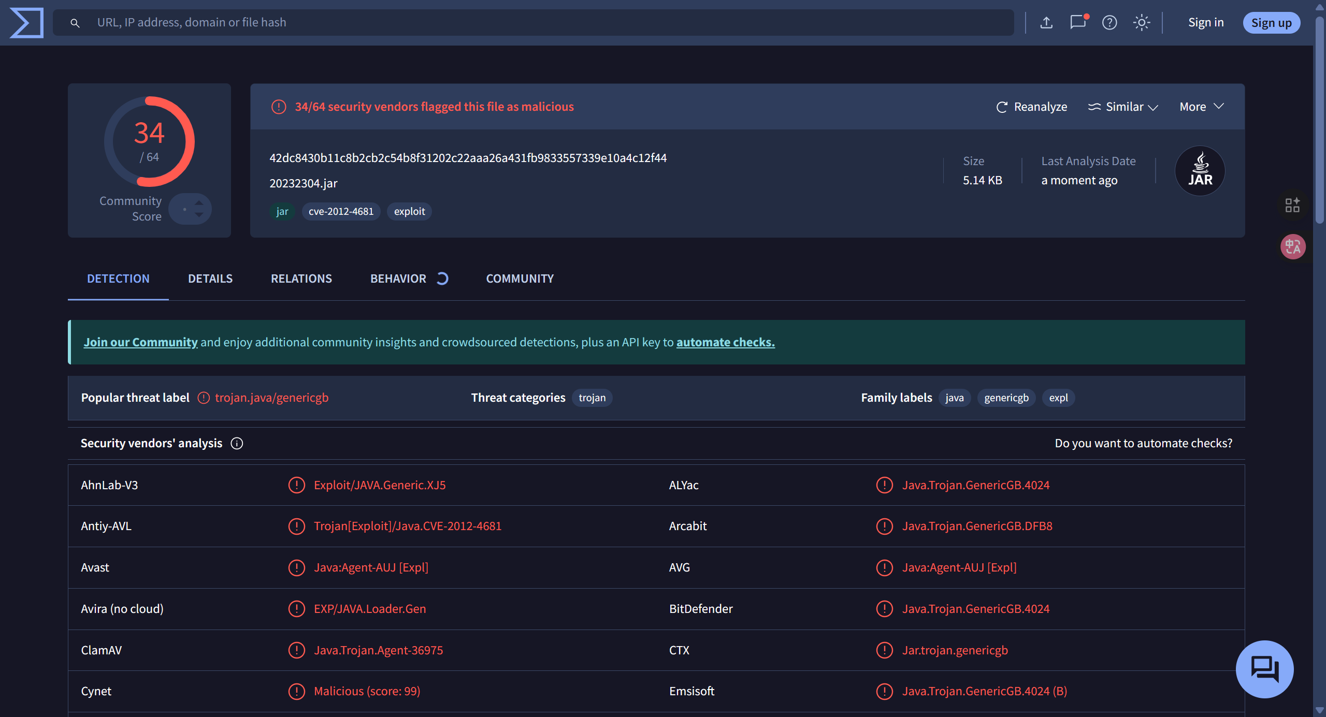Select the cve-2012-4681 tag
Viewport: 1326px width, 717px height.
click(x=341, y=211)
